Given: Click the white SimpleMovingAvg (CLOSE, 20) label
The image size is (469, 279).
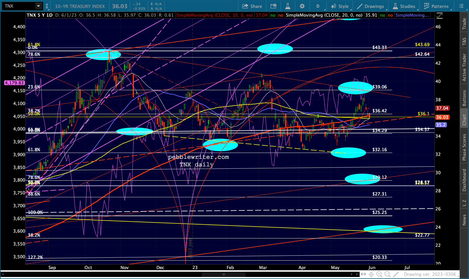Looking at the screenshot, I should pos(324,15).
